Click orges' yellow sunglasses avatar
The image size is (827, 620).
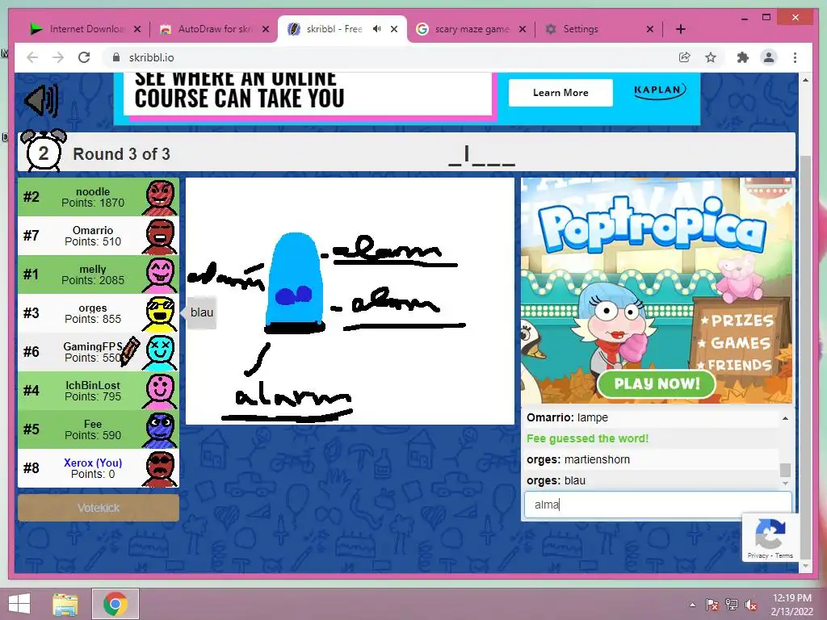pos(160,314)
